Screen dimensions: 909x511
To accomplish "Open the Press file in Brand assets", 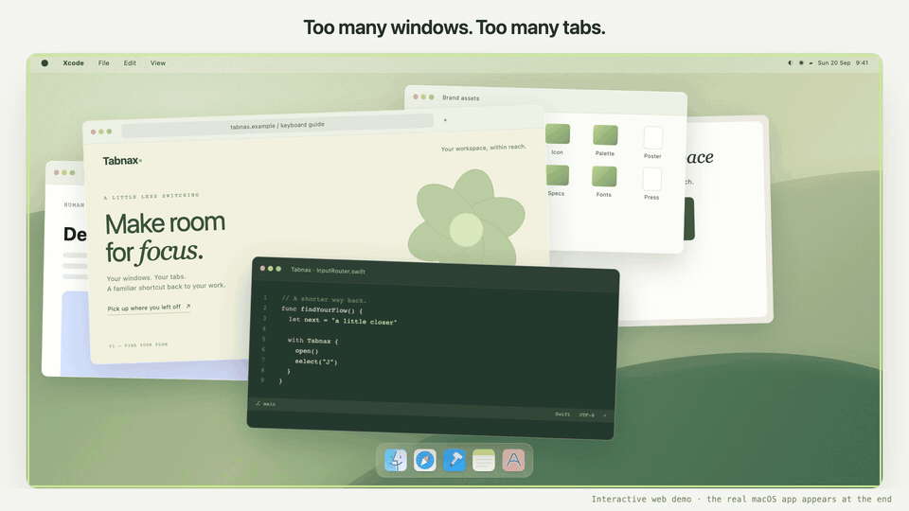I will pos(652,179).
